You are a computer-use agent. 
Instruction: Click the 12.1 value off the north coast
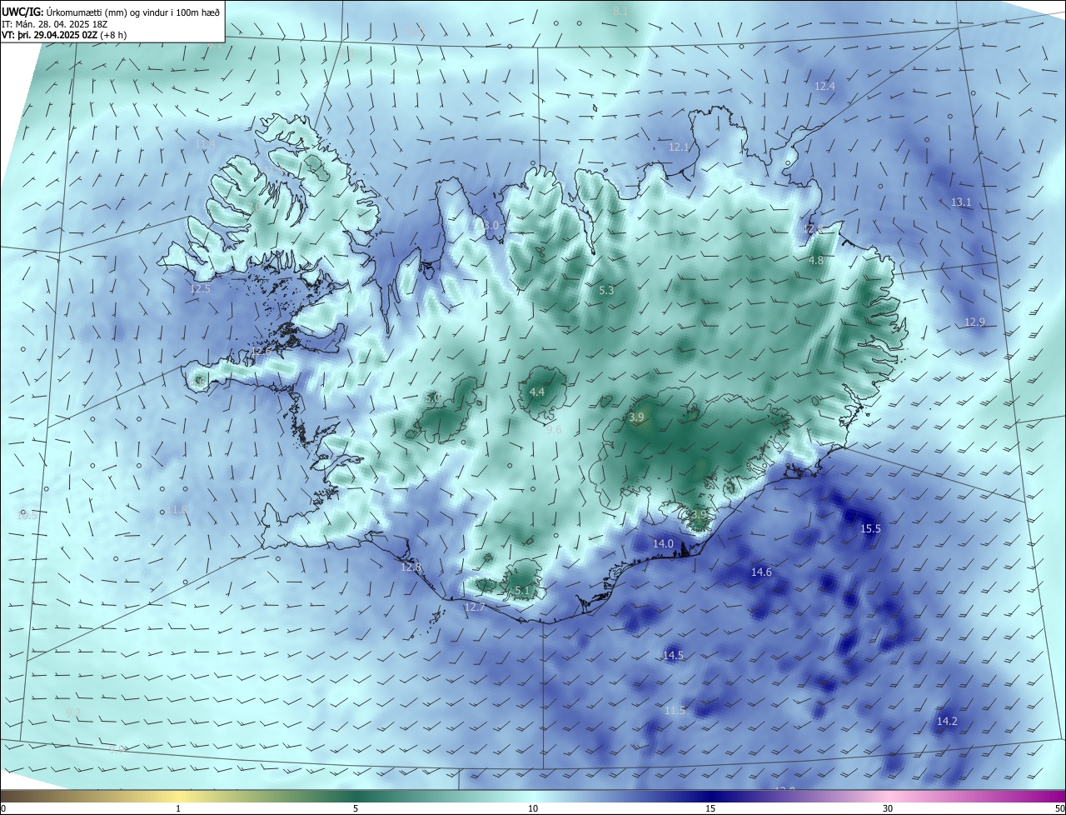(x=679, y=147)
